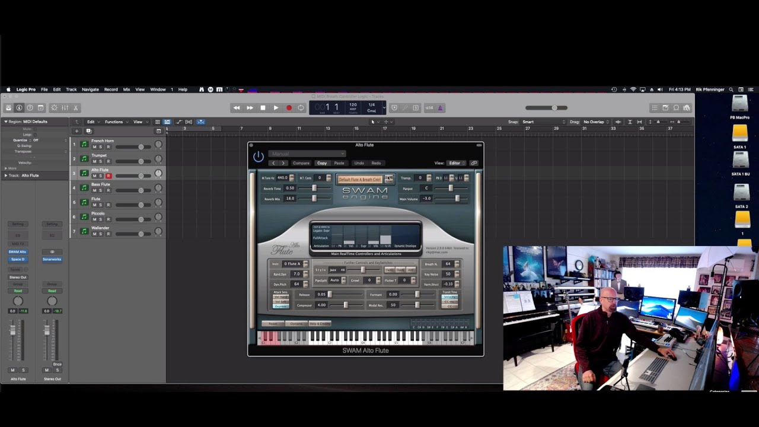Adjust the master volume slider in control bar
Viewport: 759px width, 427px height.
click(x=546, y=108)
